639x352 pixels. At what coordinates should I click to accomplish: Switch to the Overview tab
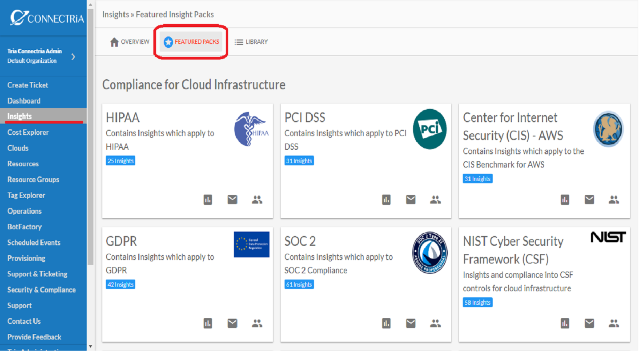click(130, 42)
